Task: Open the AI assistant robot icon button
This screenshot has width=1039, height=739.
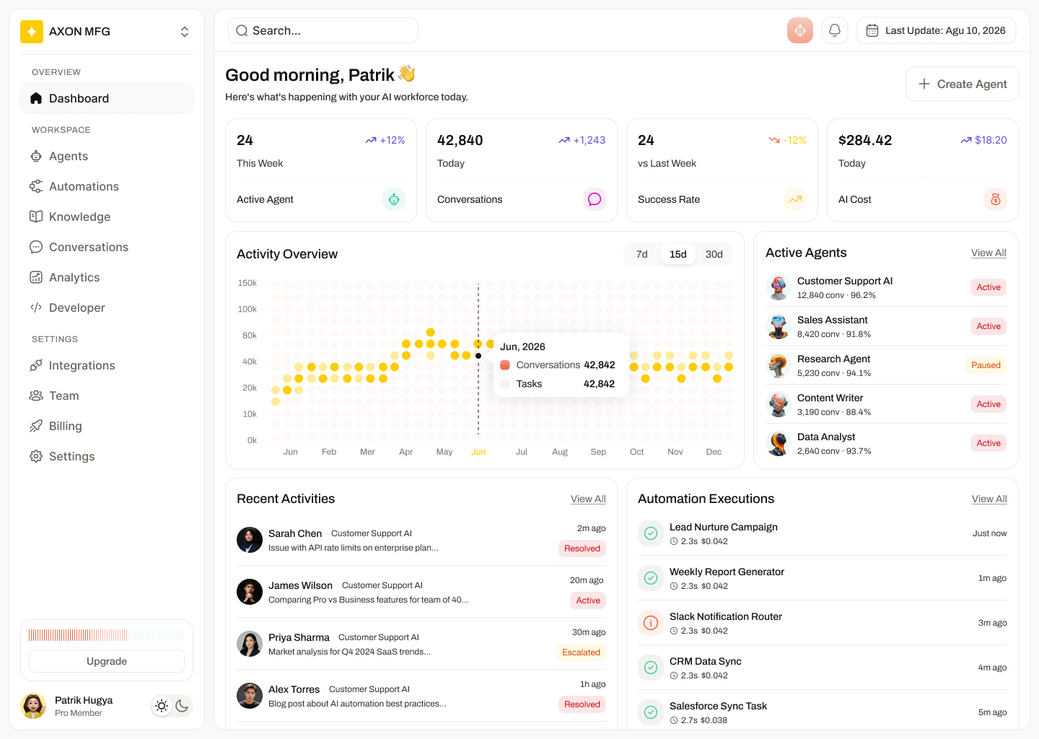Action: click(800, 30)
